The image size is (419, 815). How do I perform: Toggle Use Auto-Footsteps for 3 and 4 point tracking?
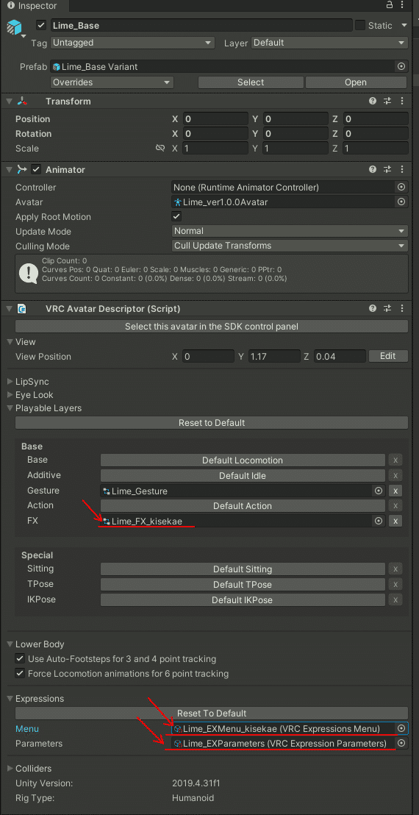pyautogui.click(x=20, y=658)
